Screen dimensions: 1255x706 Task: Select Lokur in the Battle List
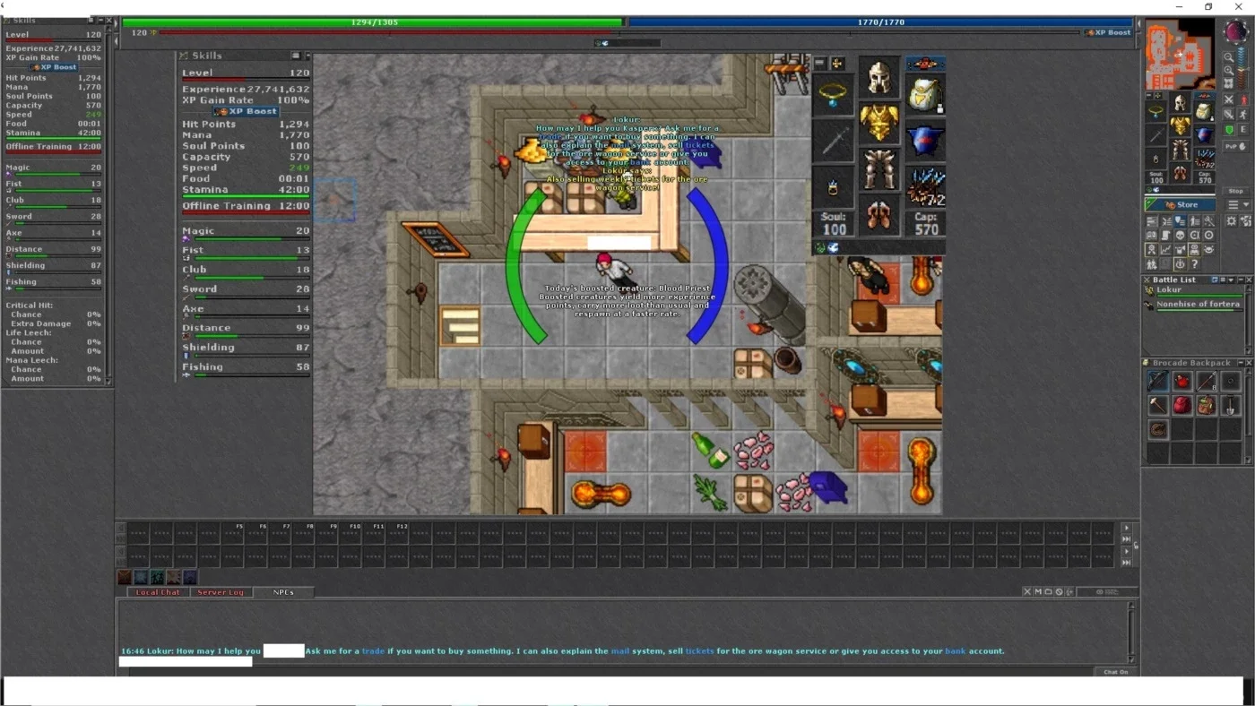[x=1194, y=291]
